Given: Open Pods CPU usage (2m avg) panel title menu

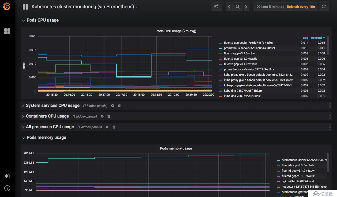Looking at the screenshot, I should pyautogui.click(x=176, y=31).
